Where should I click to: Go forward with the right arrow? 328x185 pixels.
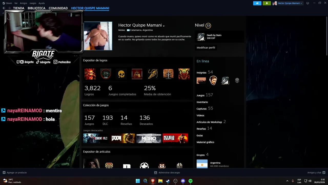coord(9,8)
